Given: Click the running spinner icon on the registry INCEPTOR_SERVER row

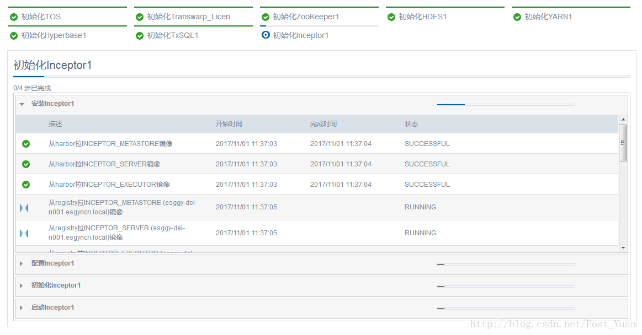Looking at the screenshot, I should [24, 233].
